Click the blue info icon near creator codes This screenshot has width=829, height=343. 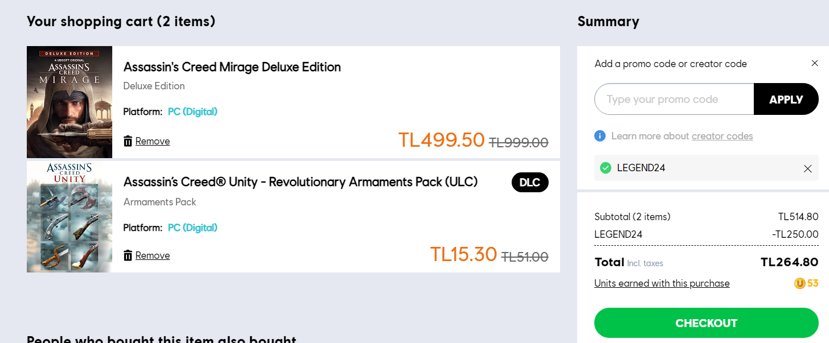(599, 136)
